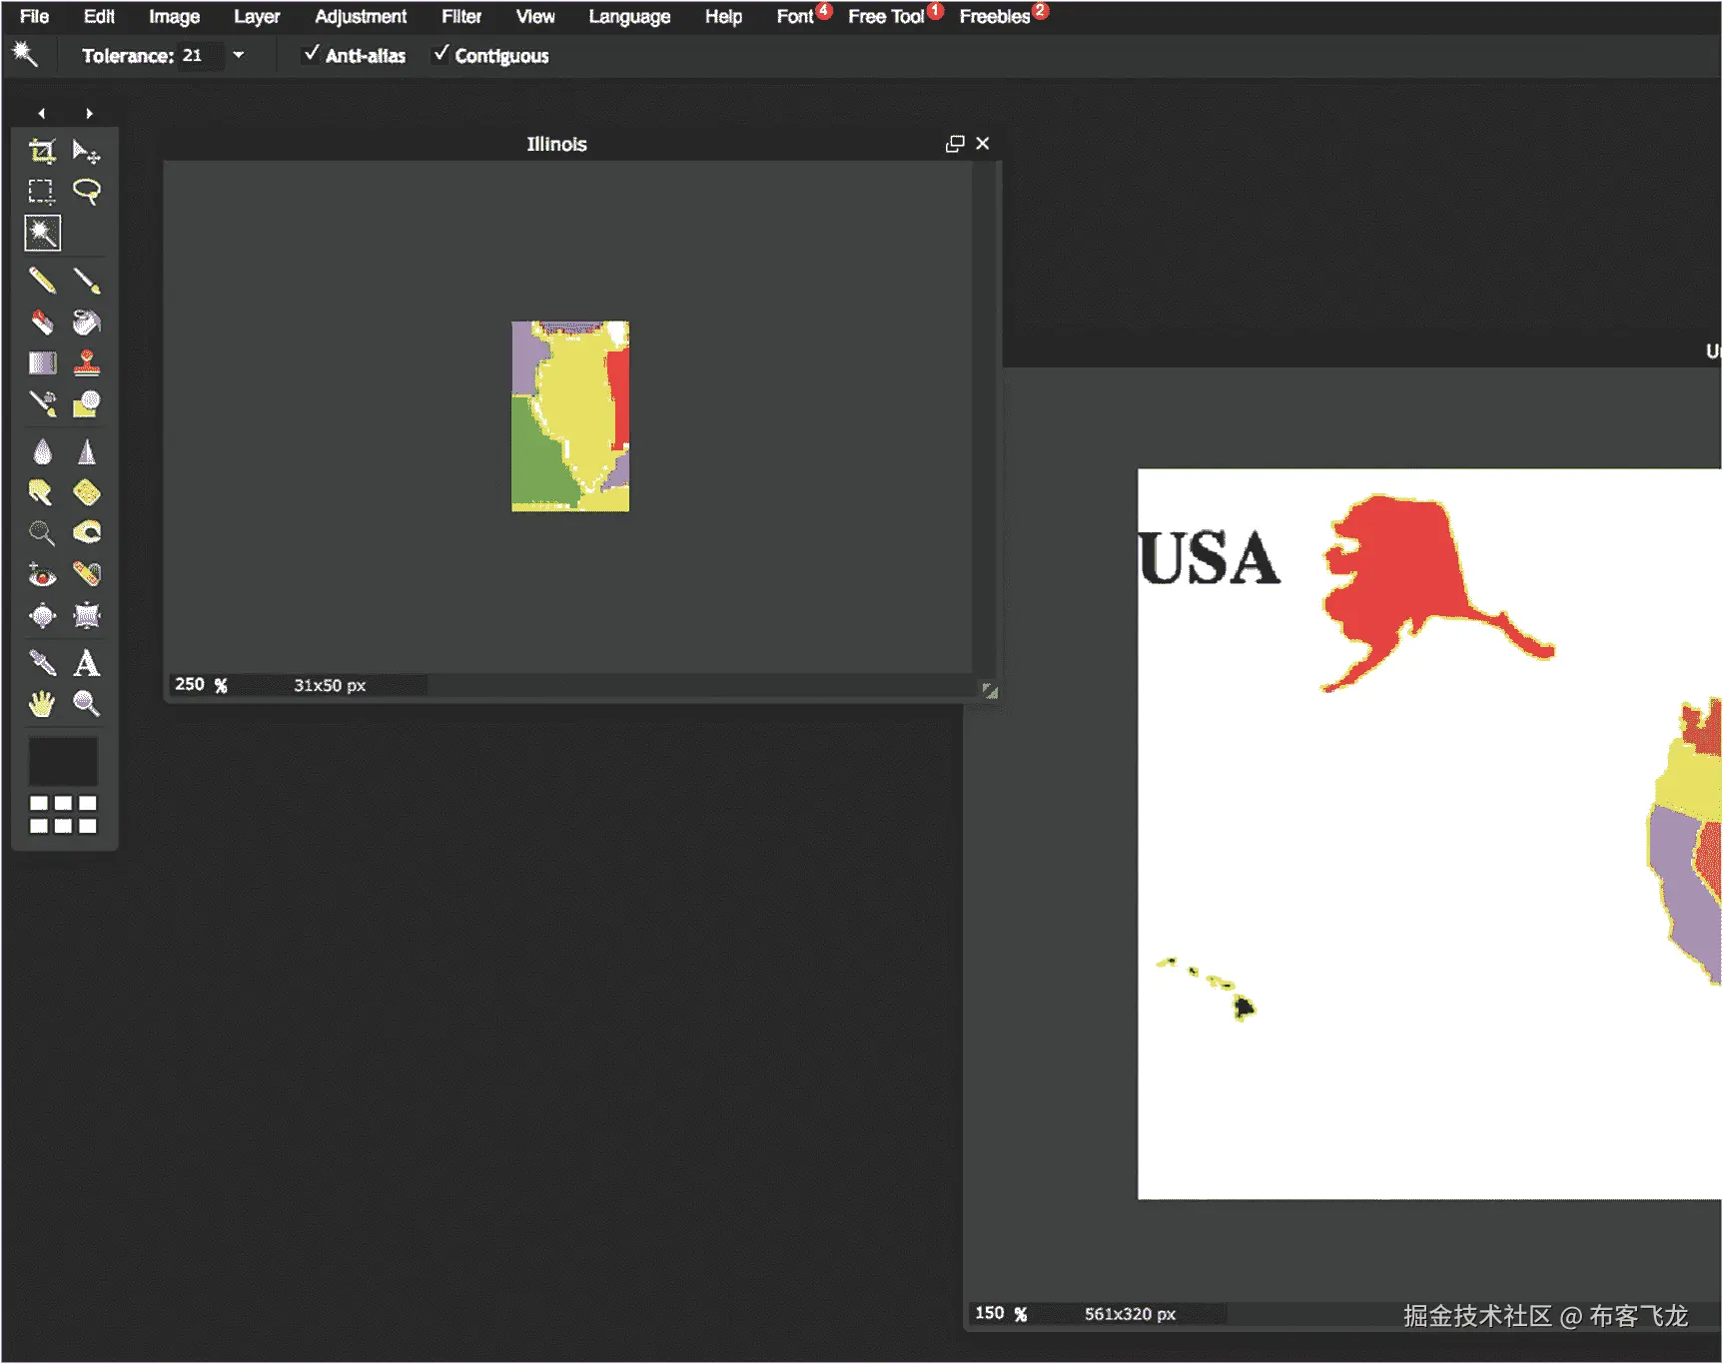Select the Eraser tool
Image resolution: width=1723 pixels, height=1364 pixels.
click(x=42, y=322)
